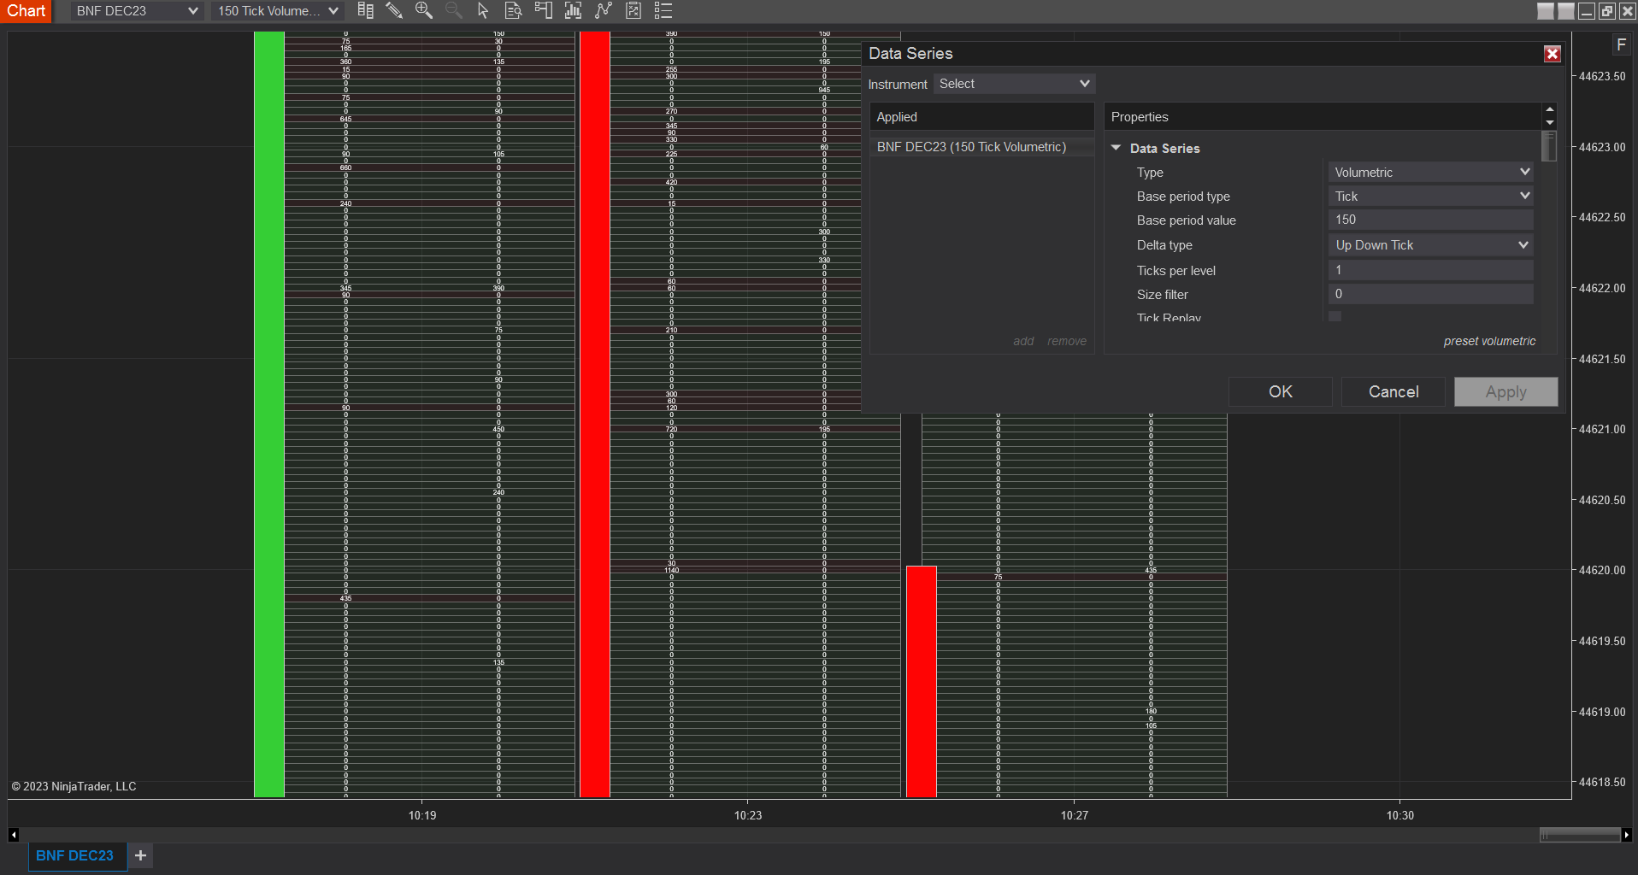Screen dimensions: 1638x875
Task: Select the Drawing Tools pencil icon
Action: [393, 10]
